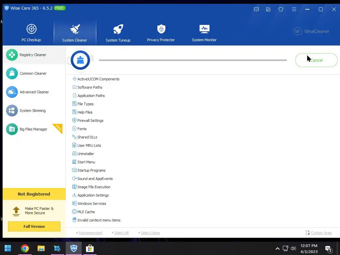Open the skin shirt icon in title bar
This screenshot has height=255, width=340.
[281, 9]
